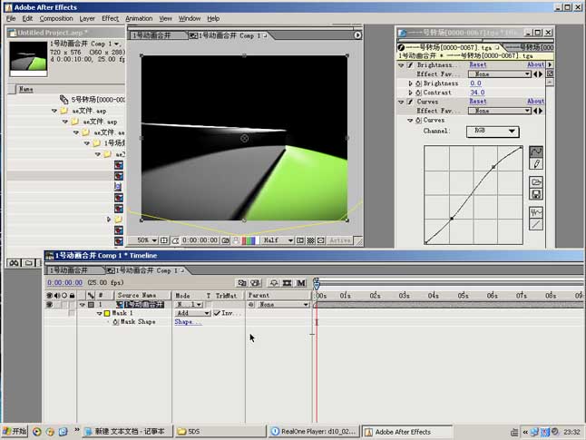Toggle the RGB channel display swatch in viewer
This screenshot has height=440, width=586.
249,240
